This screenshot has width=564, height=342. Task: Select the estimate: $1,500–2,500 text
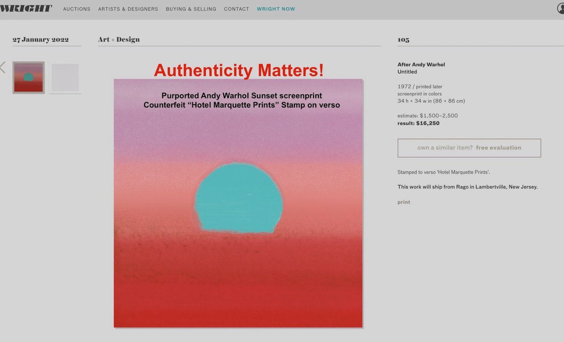tap(428, 116)
